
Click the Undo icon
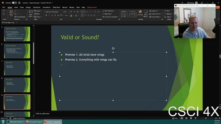pos(4,11)
